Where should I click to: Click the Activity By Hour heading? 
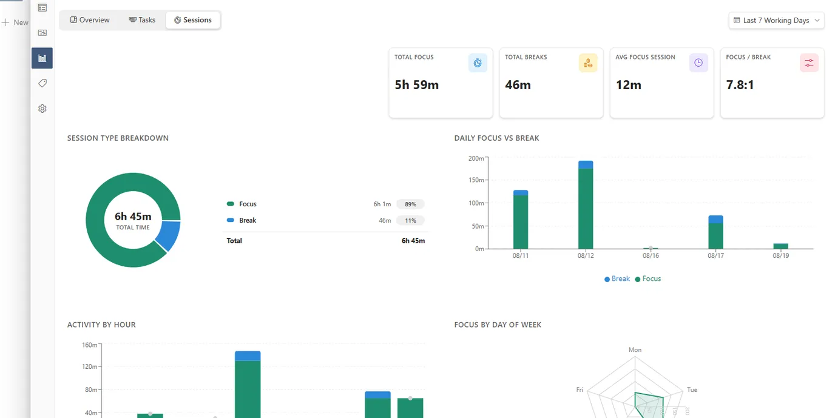click(101, 325)
